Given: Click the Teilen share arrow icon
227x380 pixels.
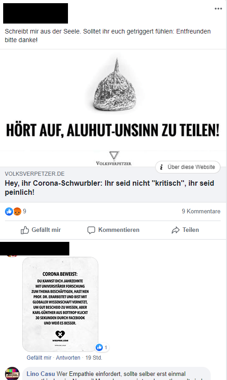Looking at the screenshot, I should (x=175, y=230).
